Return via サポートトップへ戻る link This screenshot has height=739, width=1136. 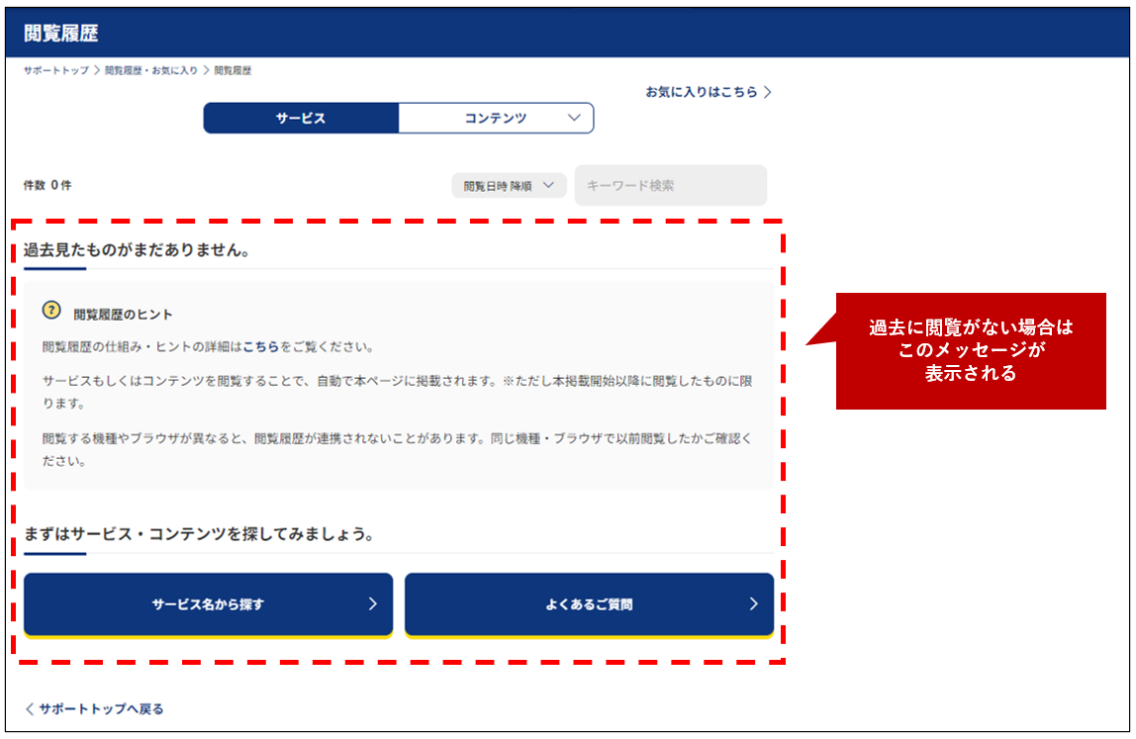coord(101,709)
